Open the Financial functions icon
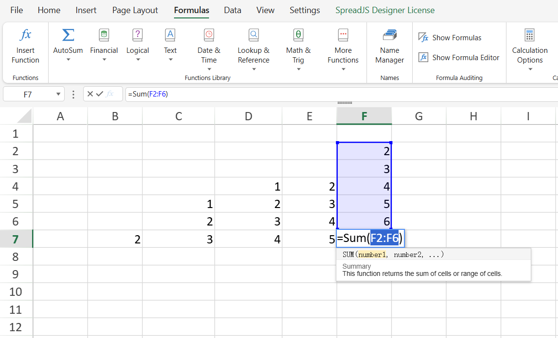The height and width of the screenshot is (338, 558). tap(104, 35)
